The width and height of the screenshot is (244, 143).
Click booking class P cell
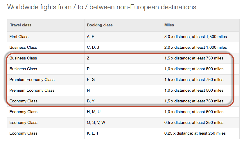click(88, 69)
